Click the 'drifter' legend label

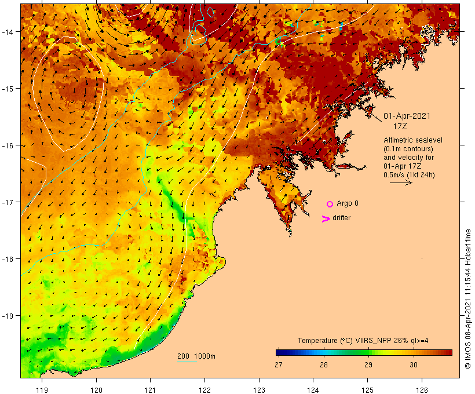pyautogui.click(x=341, y=218)
